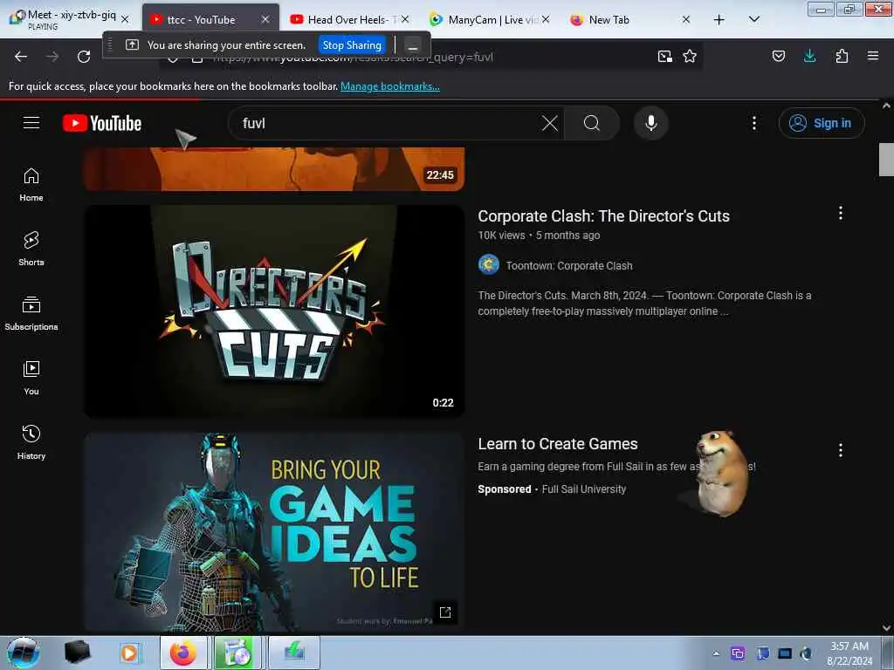This screenshot has width=894, height=670.
Task: Click Manage bookmarks link
Action: [x=390, y=86]
